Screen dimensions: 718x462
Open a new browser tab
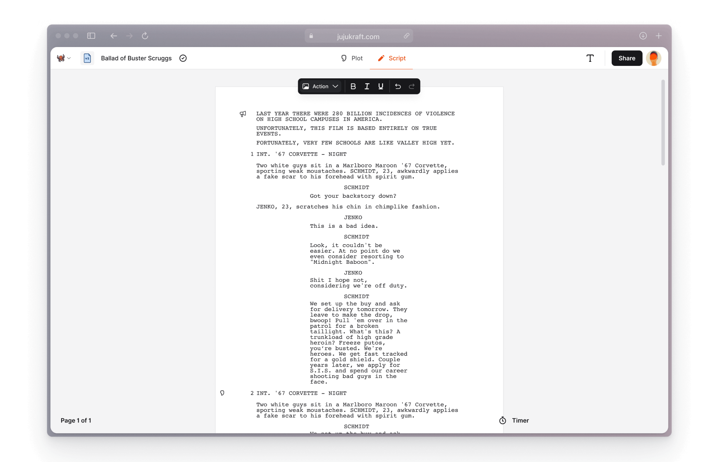659,36
